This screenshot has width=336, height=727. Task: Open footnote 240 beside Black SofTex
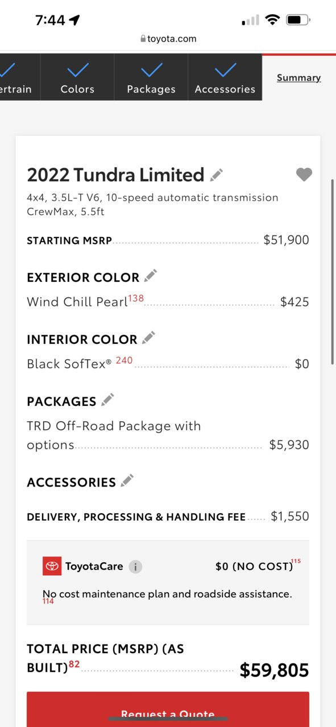(124, 360)
